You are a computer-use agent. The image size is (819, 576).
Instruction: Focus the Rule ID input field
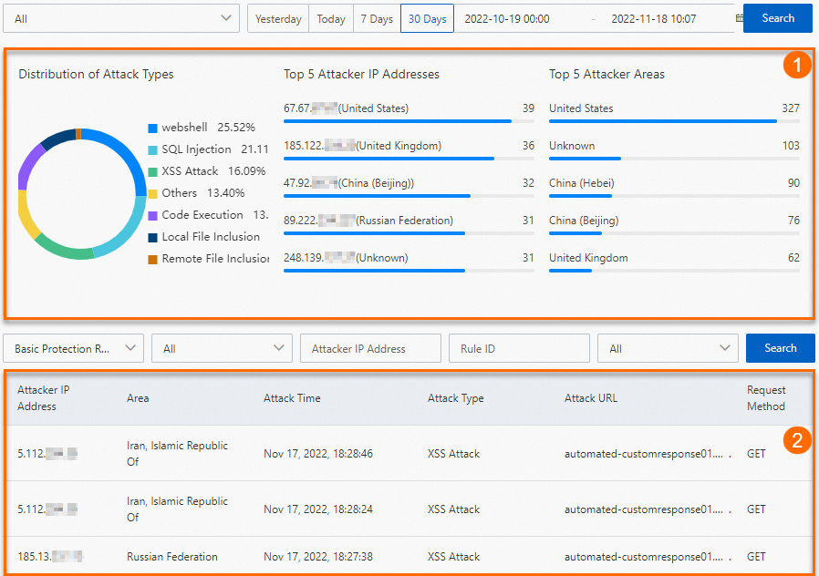tap(519, 348)
